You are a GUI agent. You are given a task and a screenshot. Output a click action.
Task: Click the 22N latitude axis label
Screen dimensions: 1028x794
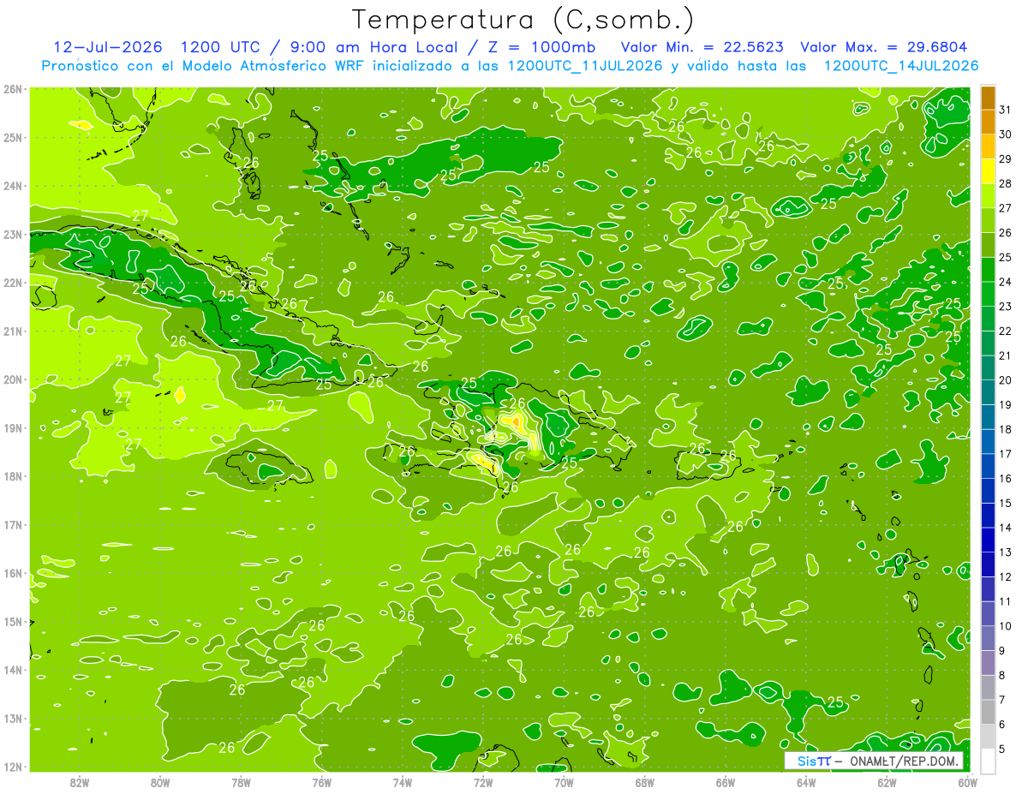click(12, 283)
